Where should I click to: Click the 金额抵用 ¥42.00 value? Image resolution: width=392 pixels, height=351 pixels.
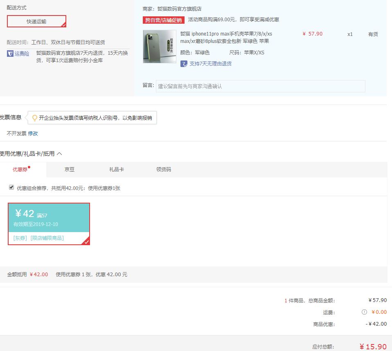point(39,274)
